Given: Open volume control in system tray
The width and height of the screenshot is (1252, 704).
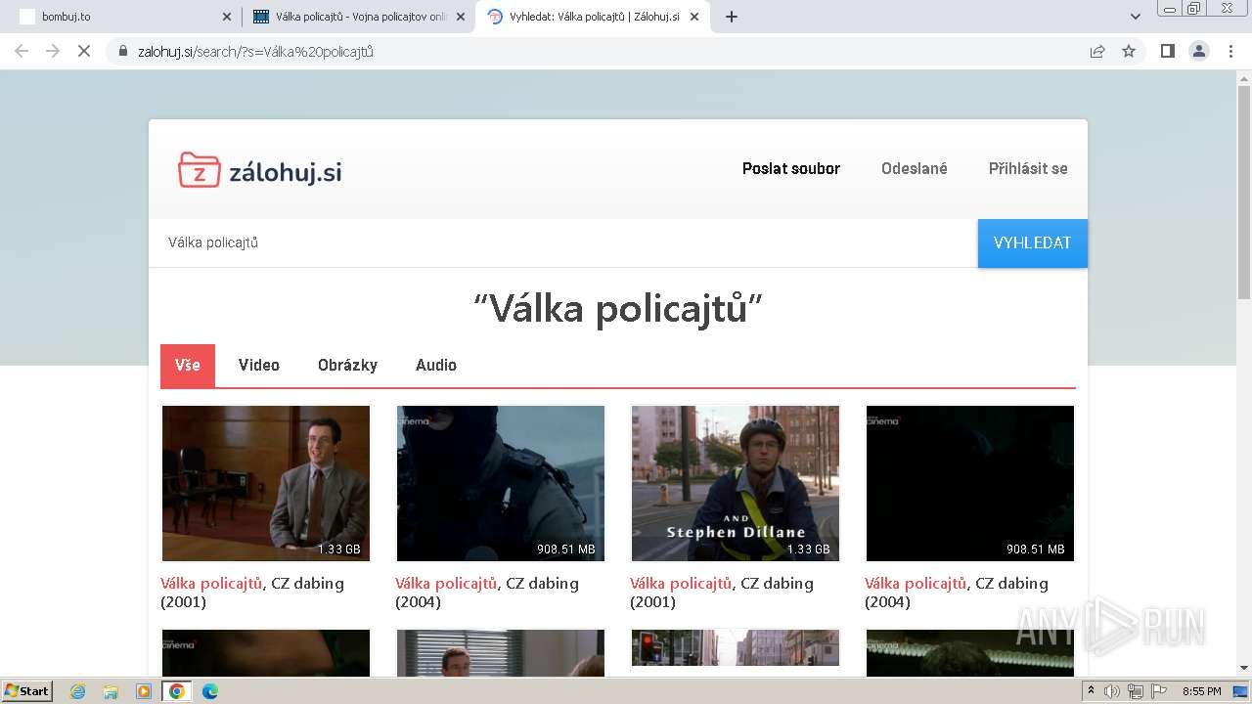Looking at the screenshot, I should [x=1112, y=691].
